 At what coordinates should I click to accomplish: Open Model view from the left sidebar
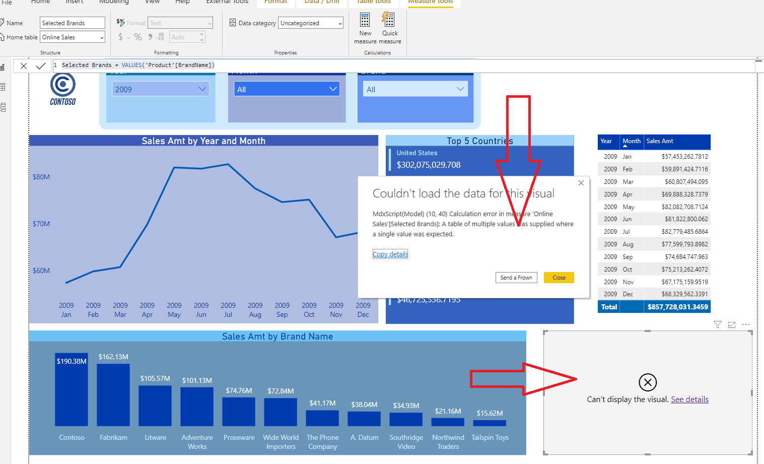click(3, 107)
